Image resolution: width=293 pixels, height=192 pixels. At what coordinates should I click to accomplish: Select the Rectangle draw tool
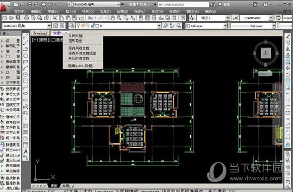26,62
